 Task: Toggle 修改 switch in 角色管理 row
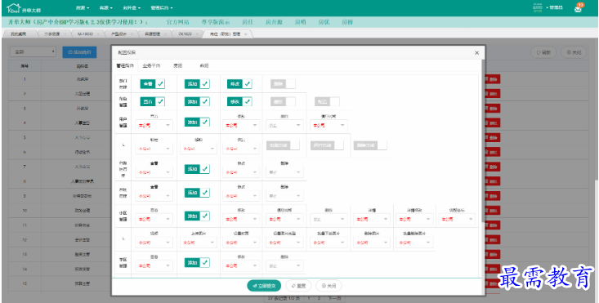239,101
